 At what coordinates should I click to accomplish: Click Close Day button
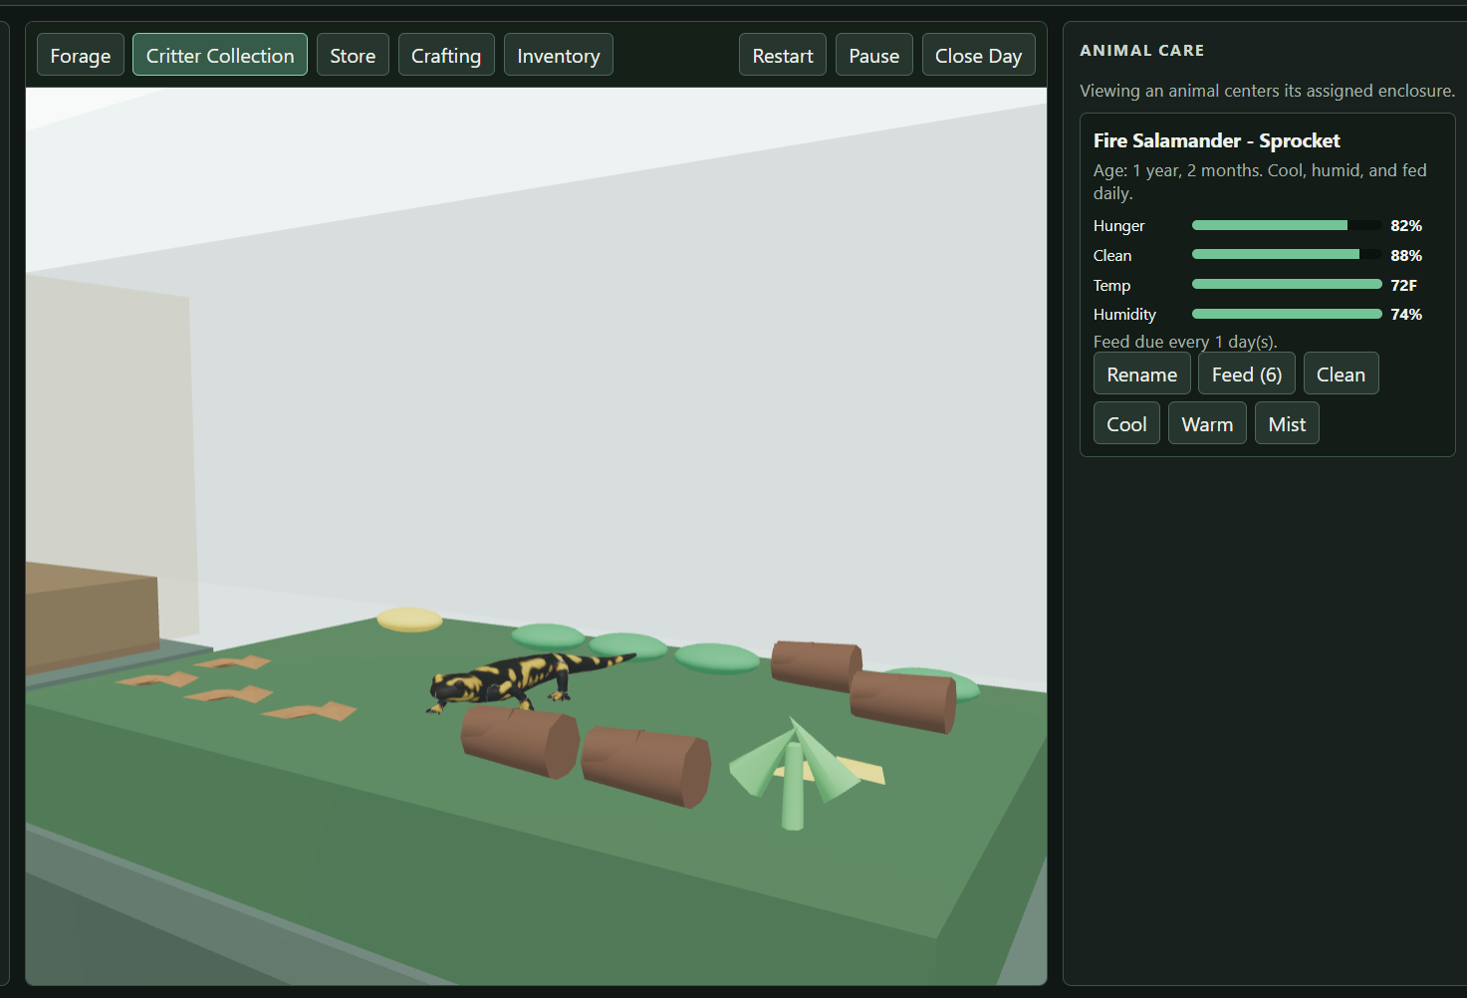[979, 55]
